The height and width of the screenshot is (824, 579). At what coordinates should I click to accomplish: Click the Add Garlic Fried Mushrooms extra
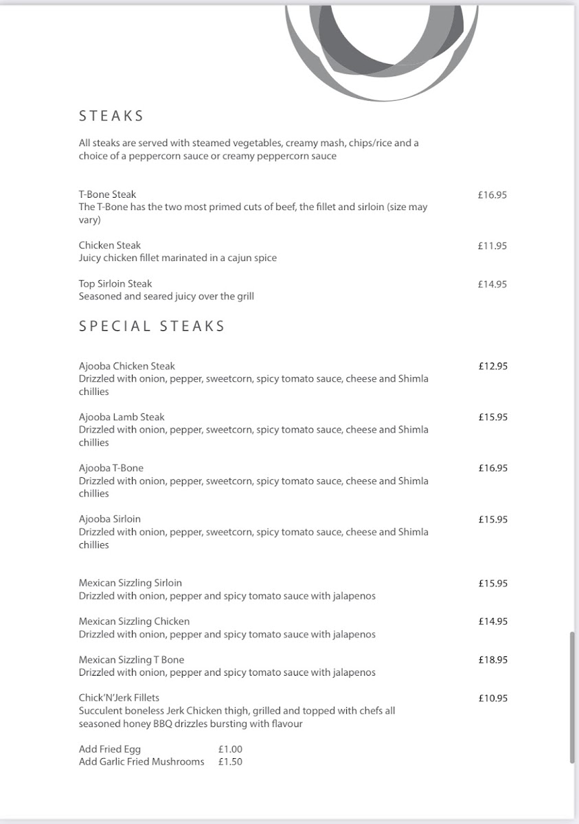tap(141, 762)
